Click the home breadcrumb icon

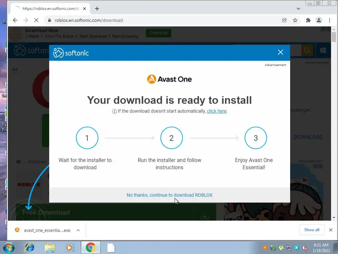coord(18,161)
